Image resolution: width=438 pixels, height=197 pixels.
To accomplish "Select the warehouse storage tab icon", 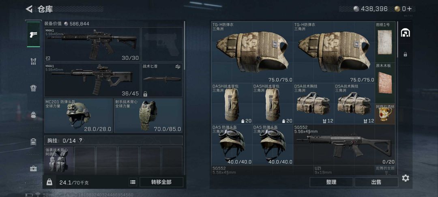I will 405,33.
